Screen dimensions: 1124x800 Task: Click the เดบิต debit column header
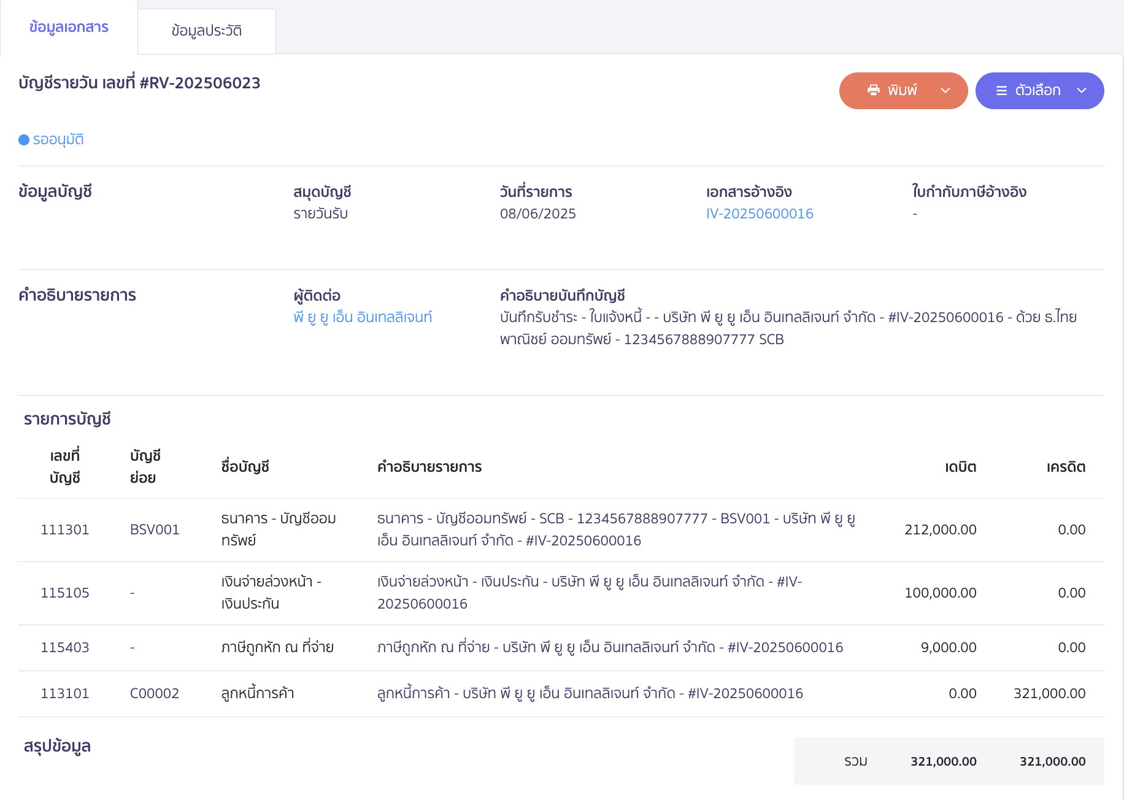960,467
